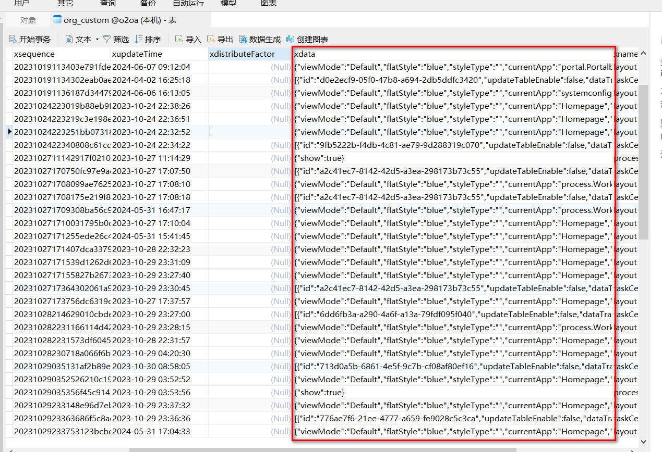662x452 pixels.
Task: Click the 排序 sort button
Action: pos(148,39)
